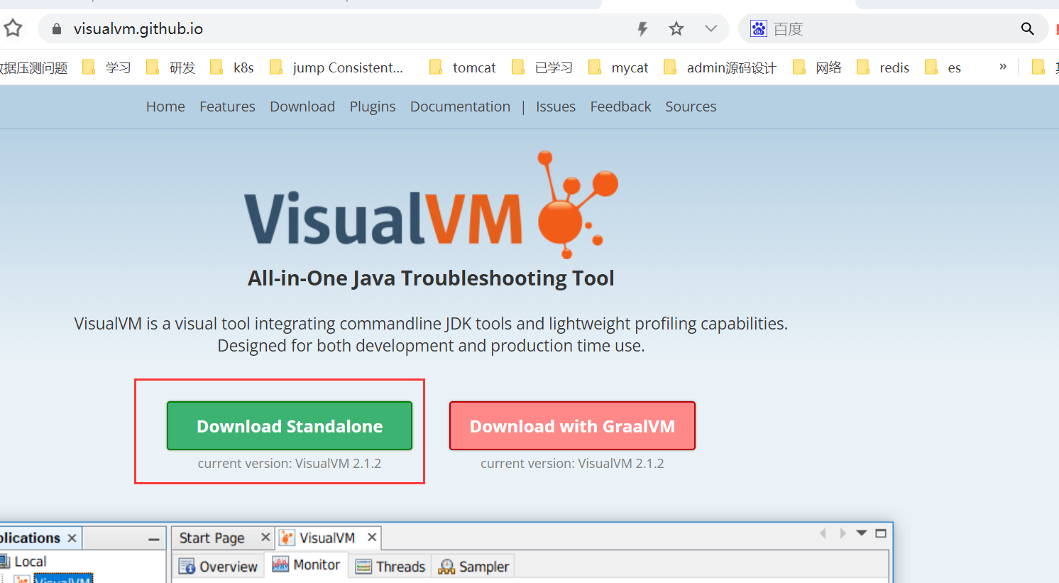This screenshot has height=583, width=1059.
Task: Open the Plugins nav link
Action: (373, 107)
